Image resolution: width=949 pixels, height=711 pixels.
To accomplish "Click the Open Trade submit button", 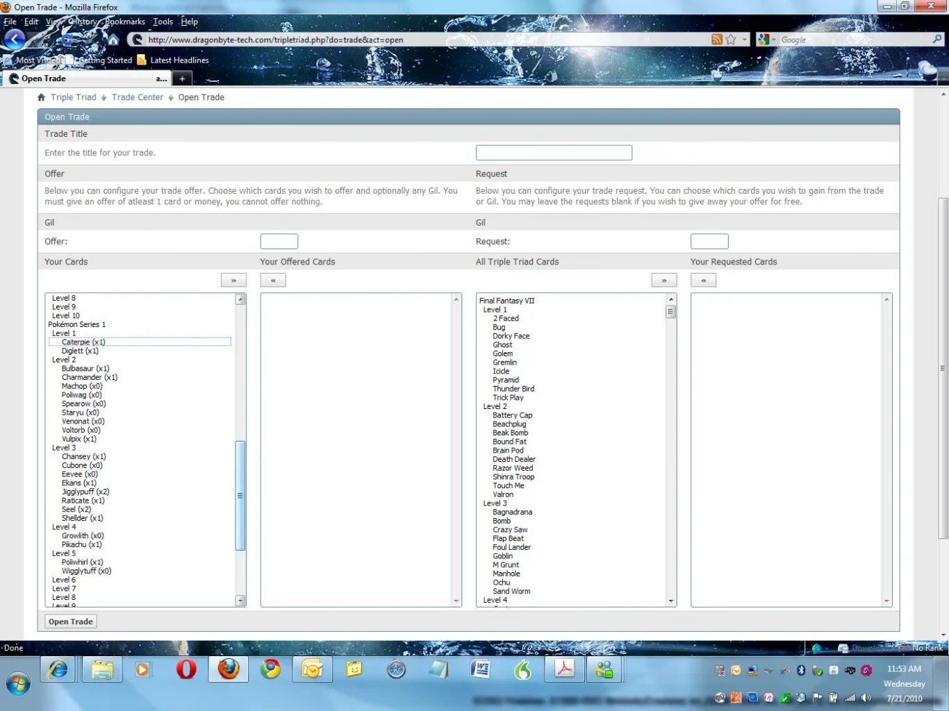I will [x=71, y=621].
